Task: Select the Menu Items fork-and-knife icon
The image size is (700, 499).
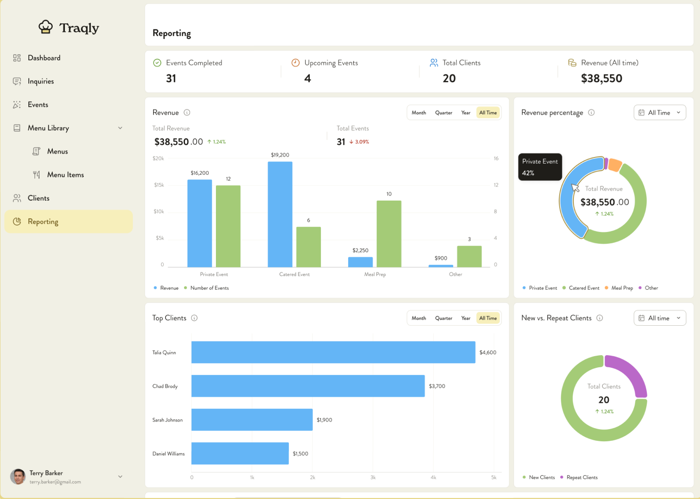Action: [x=36, y=174]
